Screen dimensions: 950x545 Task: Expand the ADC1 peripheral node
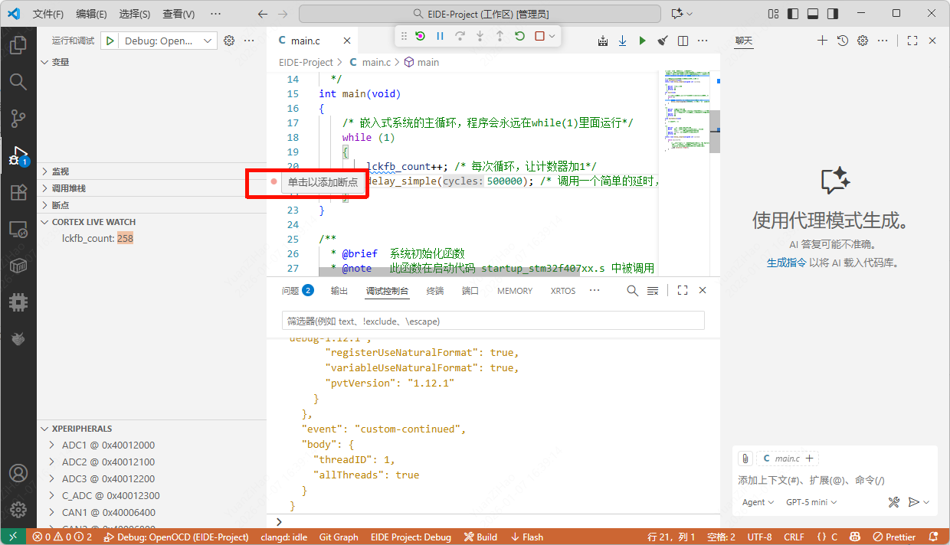tap(51, 445)
